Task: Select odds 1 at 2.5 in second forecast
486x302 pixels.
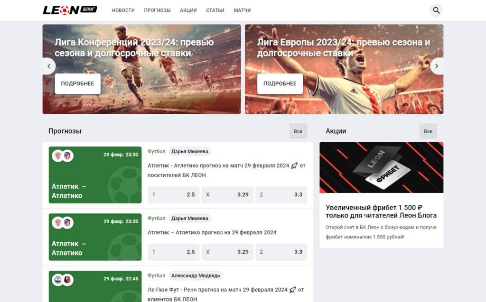Action: 174,252
